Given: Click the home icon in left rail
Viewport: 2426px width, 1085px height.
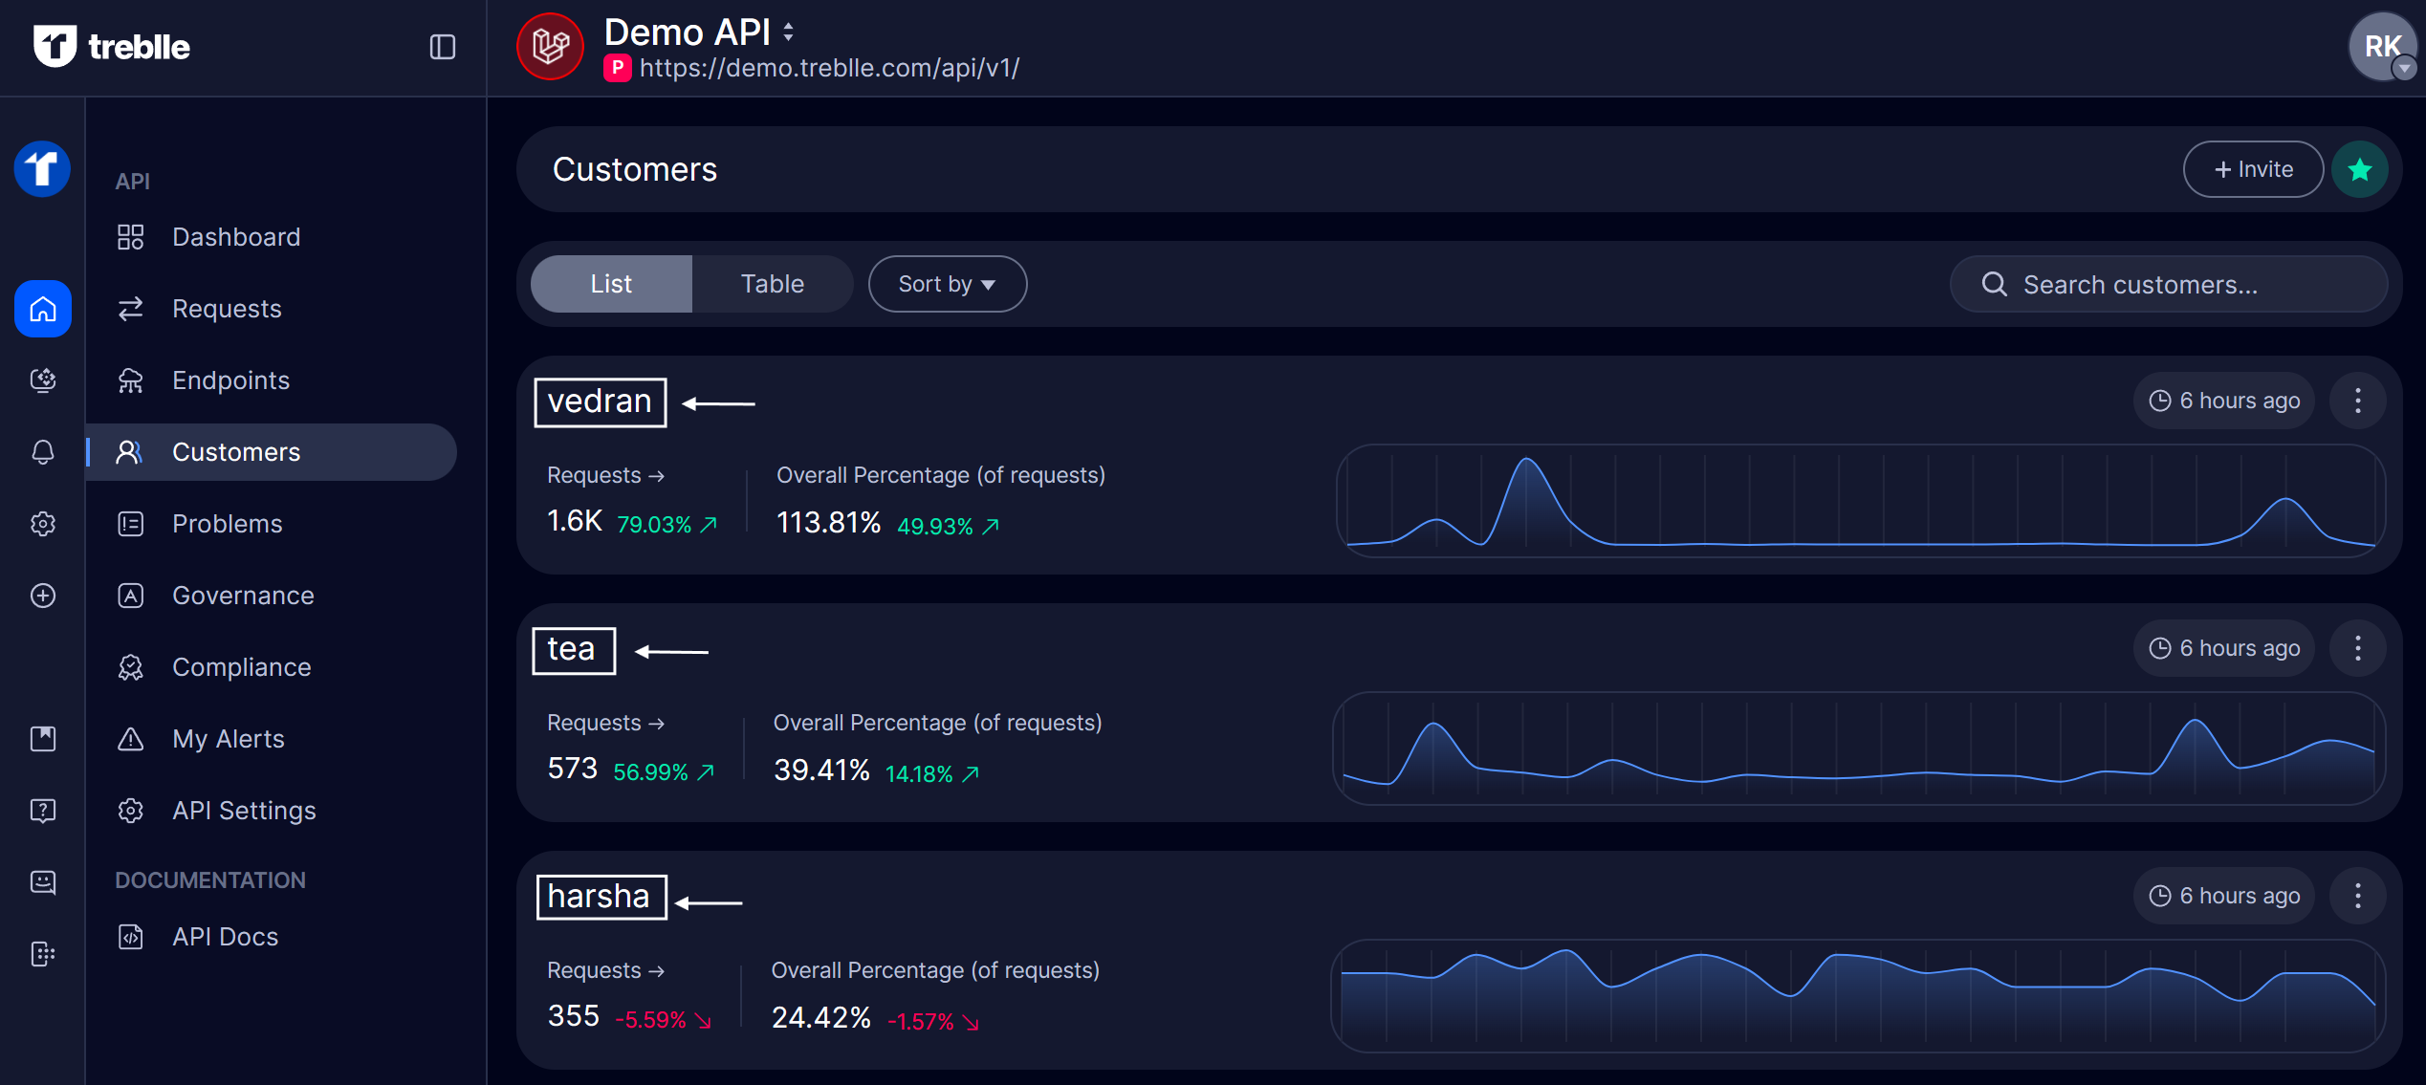Looking at the screenshot, I should click(43, 309).
